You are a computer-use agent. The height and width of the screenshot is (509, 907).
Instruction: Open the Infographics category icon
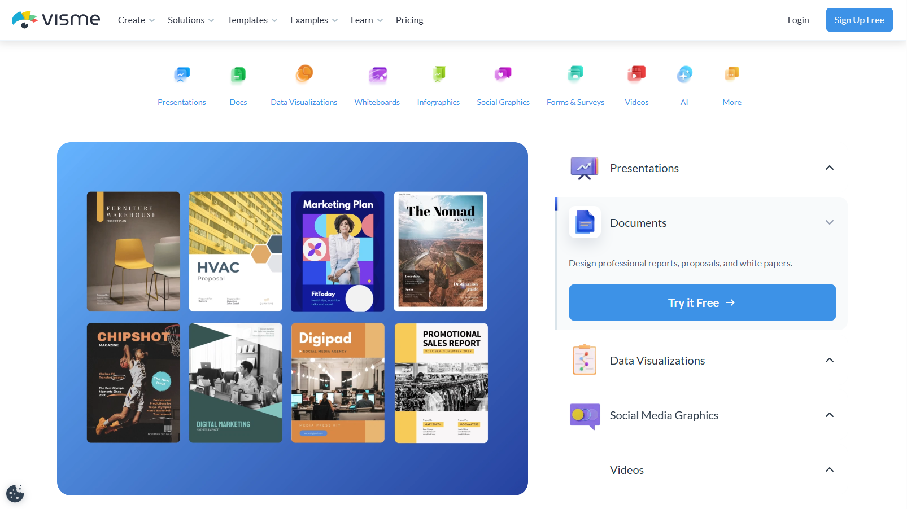click(439, 74)
